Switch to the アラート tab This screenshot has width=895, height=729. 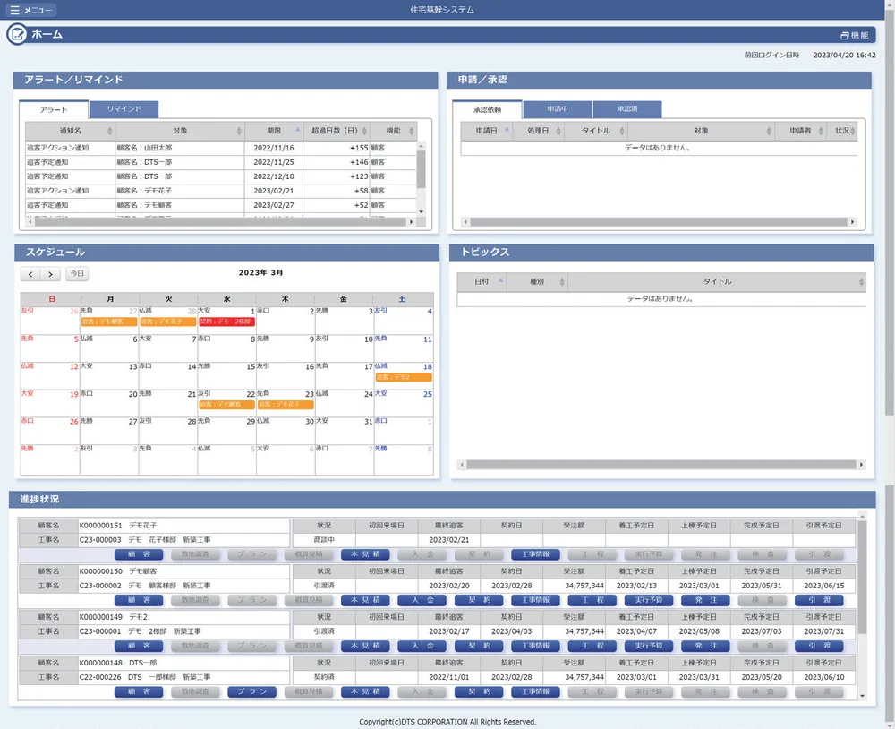point(54,109)
